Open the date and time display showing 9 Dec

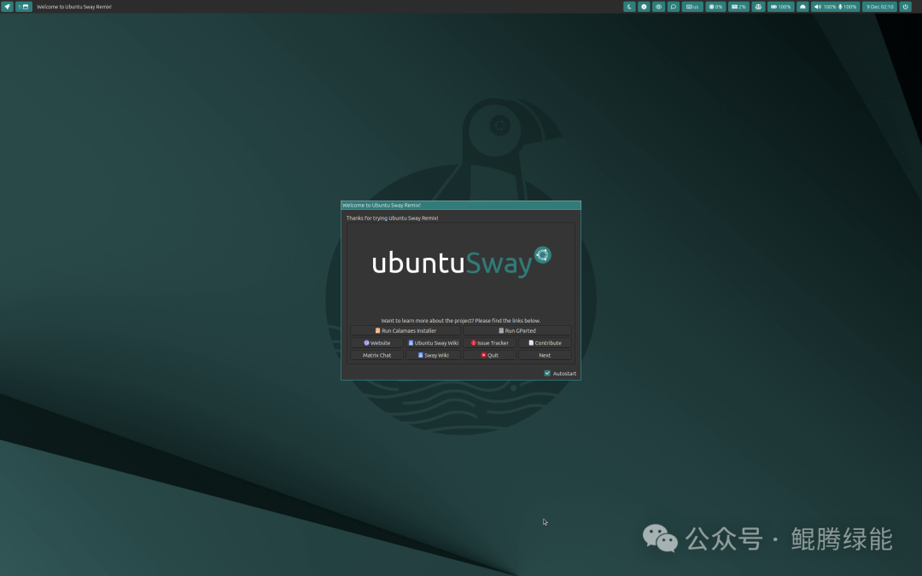879,6
